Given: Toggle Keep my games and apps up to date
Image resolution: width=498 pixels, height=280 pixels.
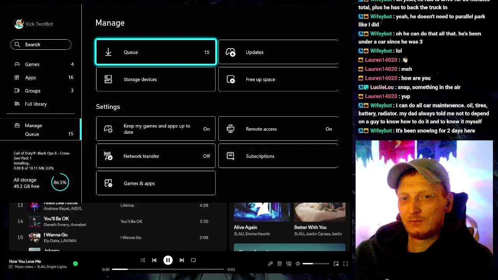Looking at the screenshot, I should click(x=156, y=129).
